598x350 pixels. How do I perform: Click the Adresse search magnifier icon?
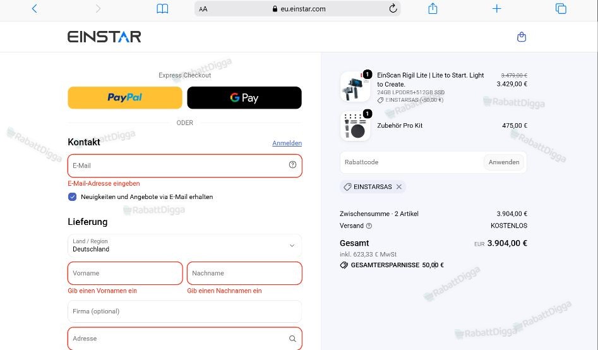(x=292, y=339)
